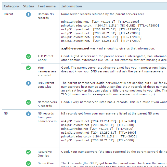
Task: Click the info icon for NS records from your nameservers
Action: point(29,114)
